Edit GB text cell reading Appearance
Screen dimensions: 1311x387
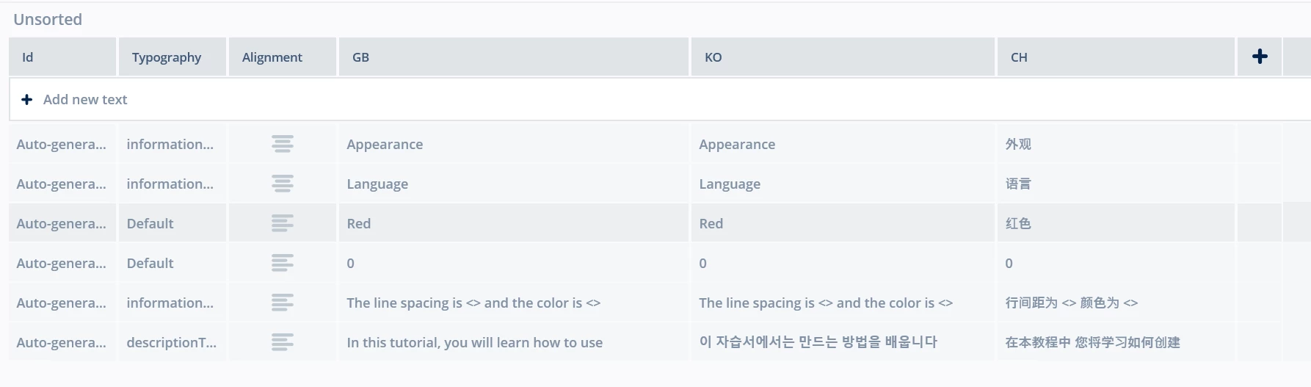click(514, 144)
